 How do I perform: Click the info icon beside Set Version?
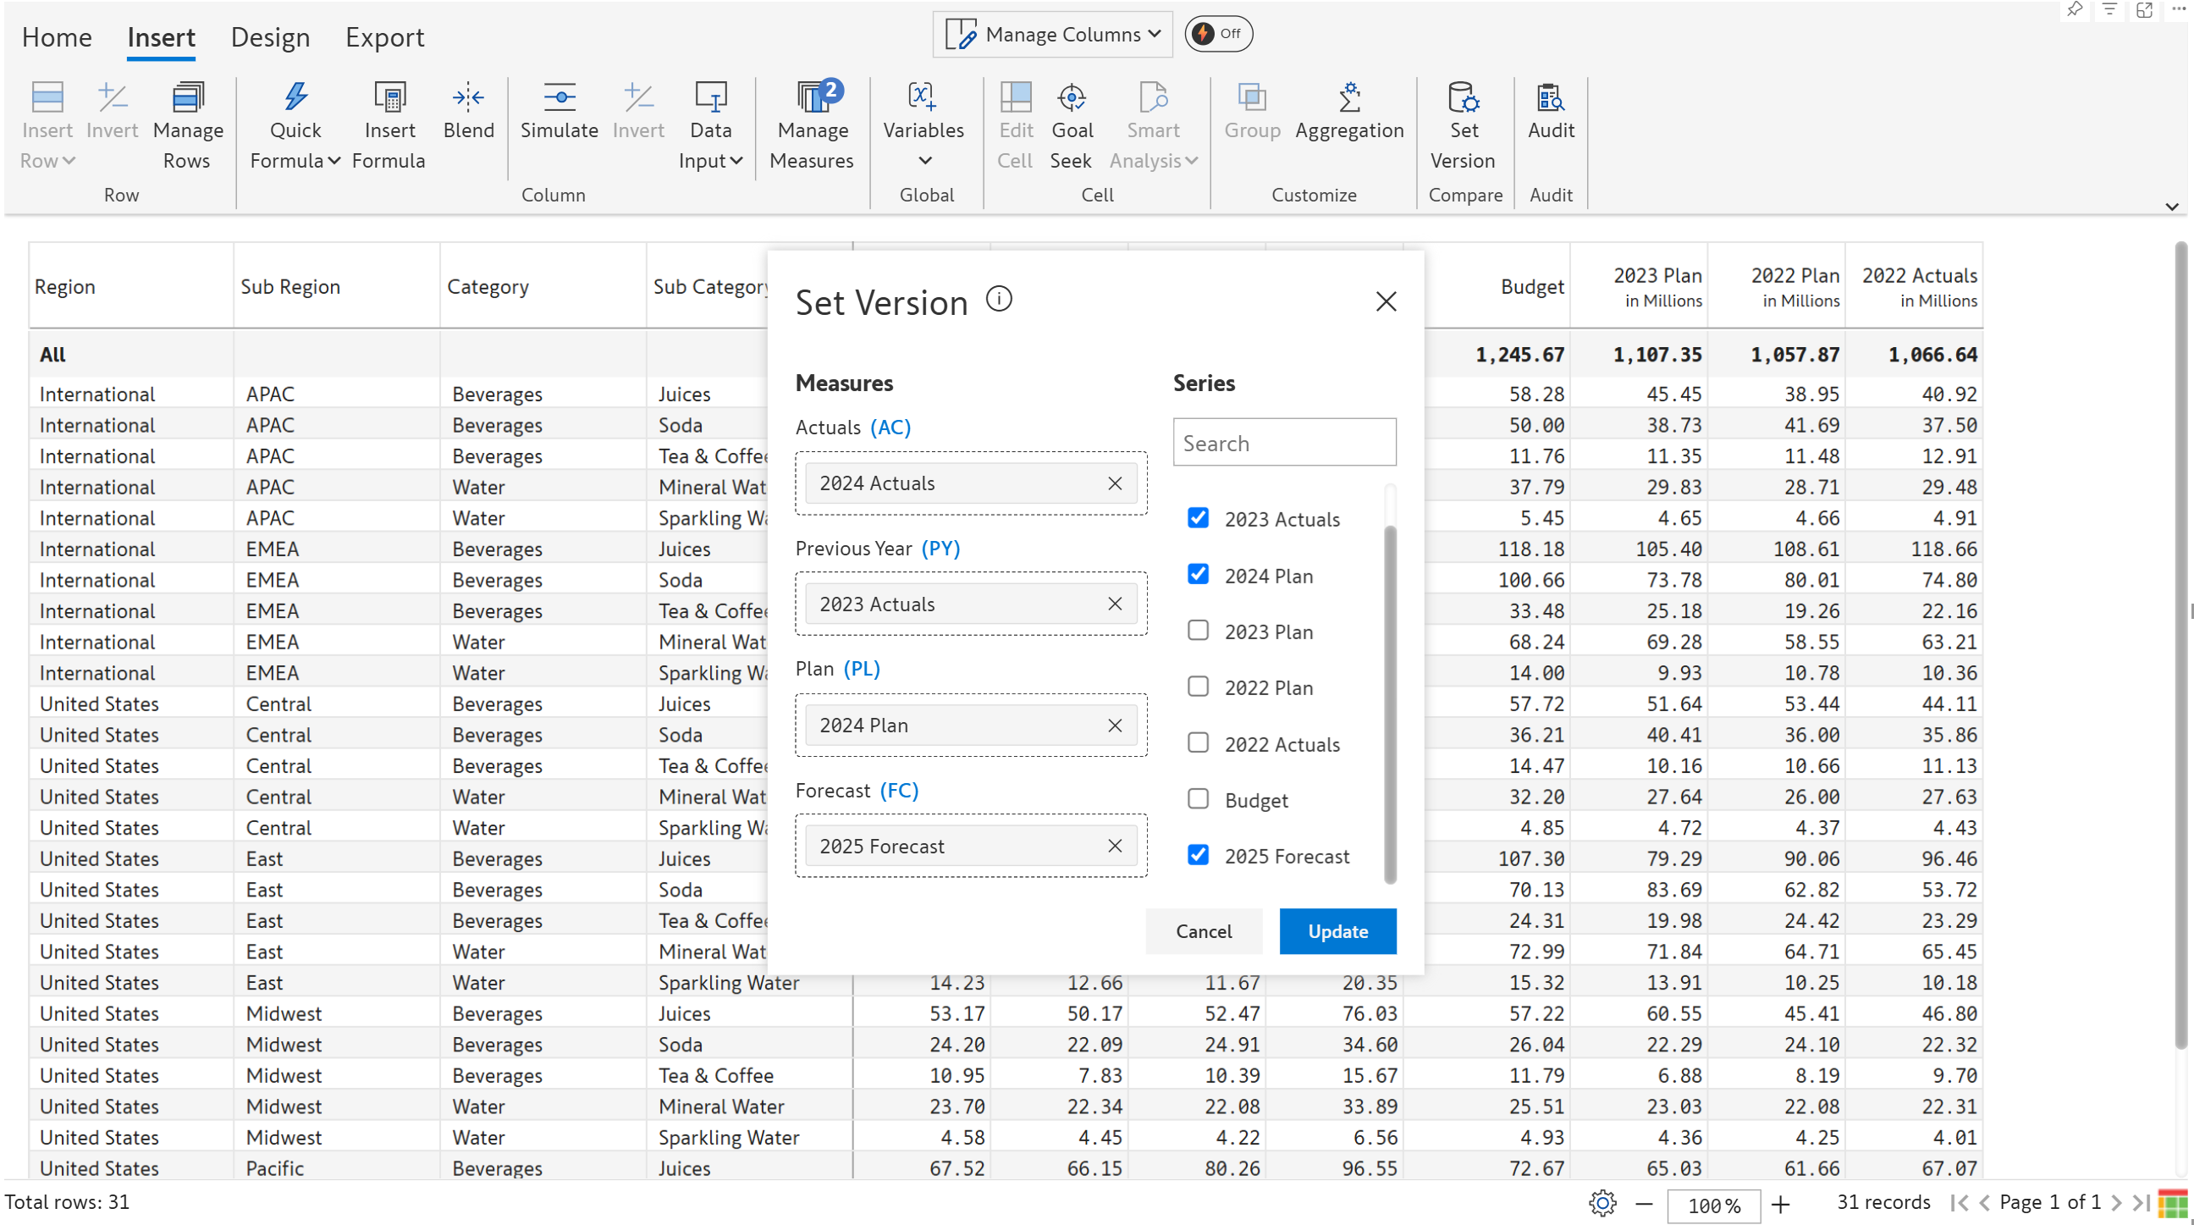[998, 299]
